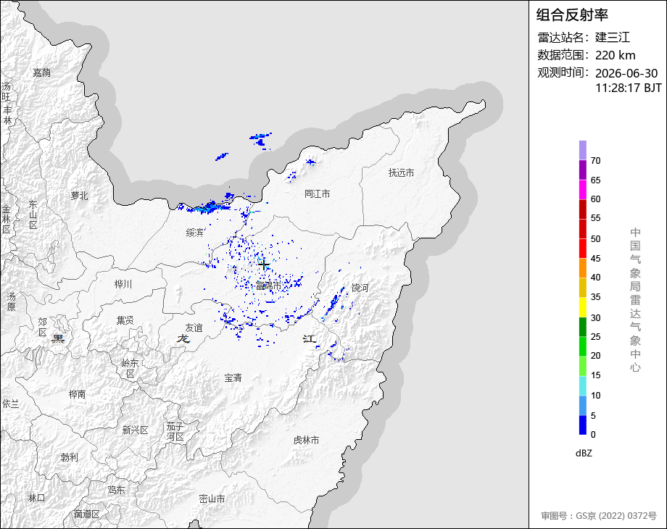This screenshot has width=667, height=529.
Task: Click the radar station name 建三江
Action: 613,38
